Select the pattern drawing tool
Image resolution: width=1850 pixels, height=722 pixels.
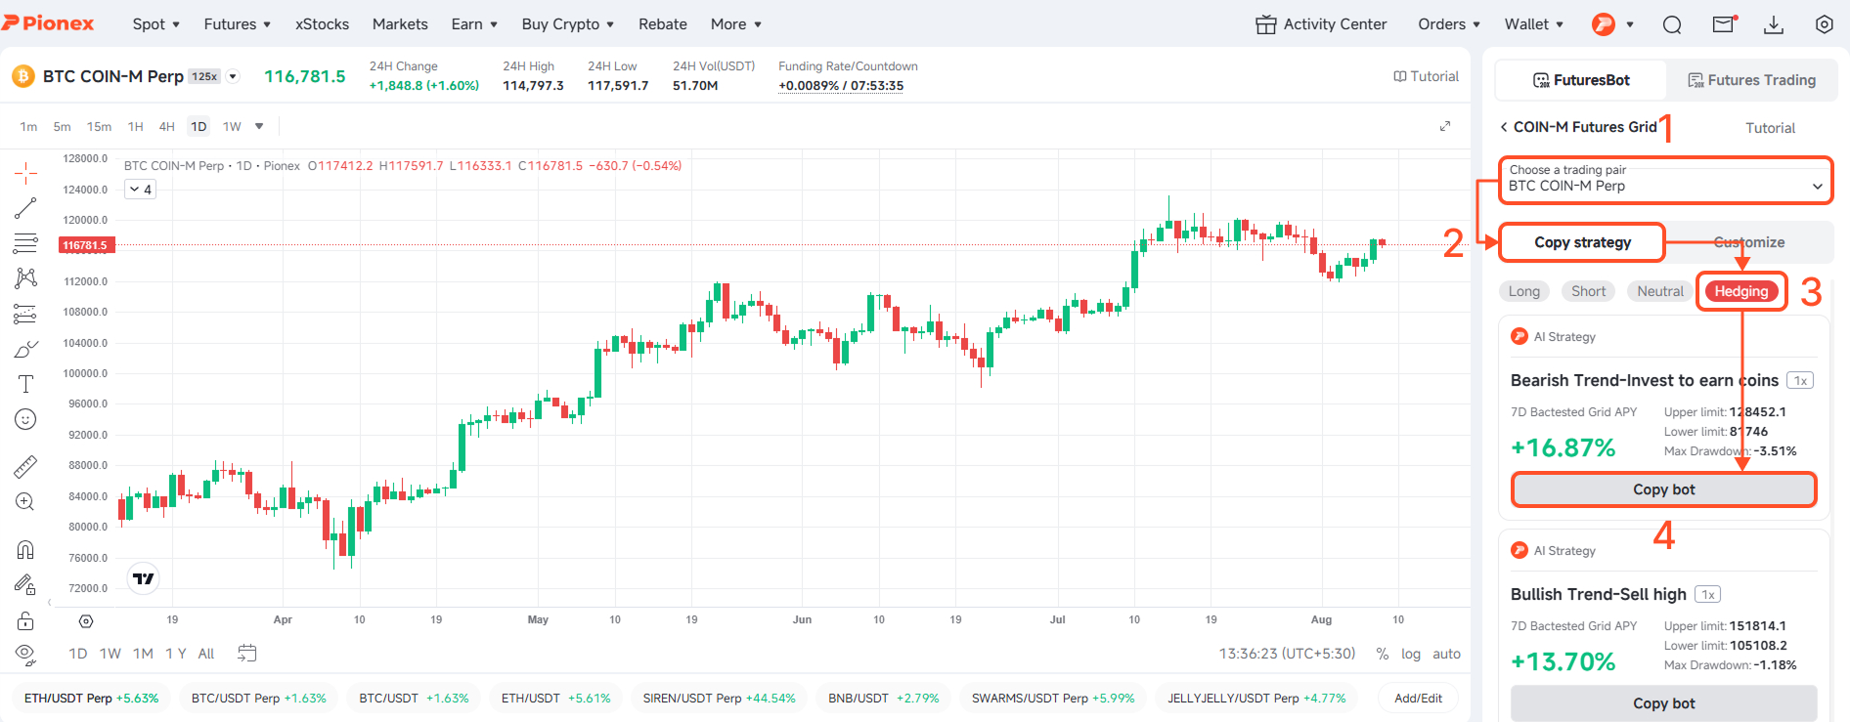pyautogui.click(x=25, y=278)
